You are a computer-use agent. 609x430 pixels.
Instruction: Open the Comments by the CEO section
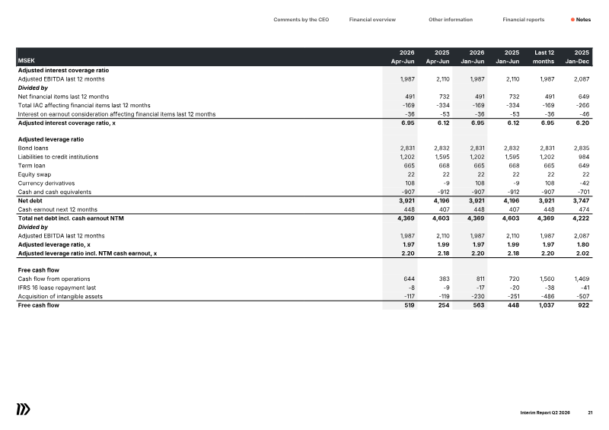coord(301,20)
